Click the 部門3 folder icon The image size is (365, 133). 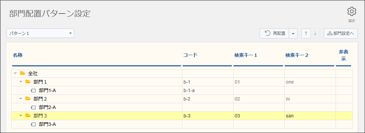(x=28, y=115)
